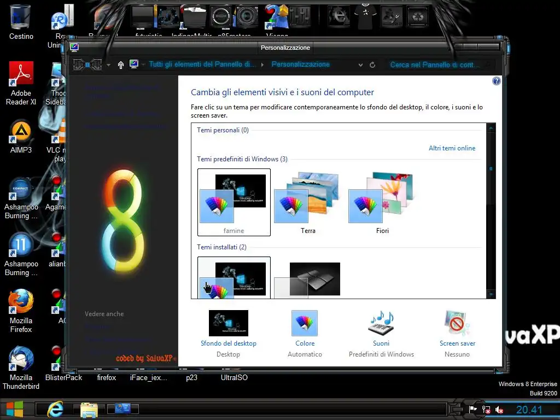Open Sfondo del desktop wallpaper icon
560x420 pixels.
coord(228,323)
